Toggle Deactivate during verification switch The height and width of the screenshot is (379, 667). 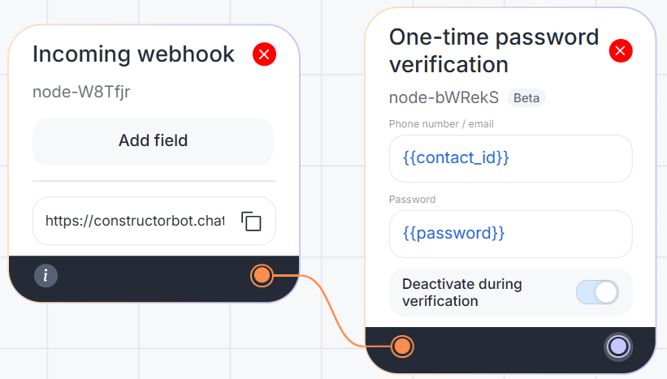pos(597,292)
